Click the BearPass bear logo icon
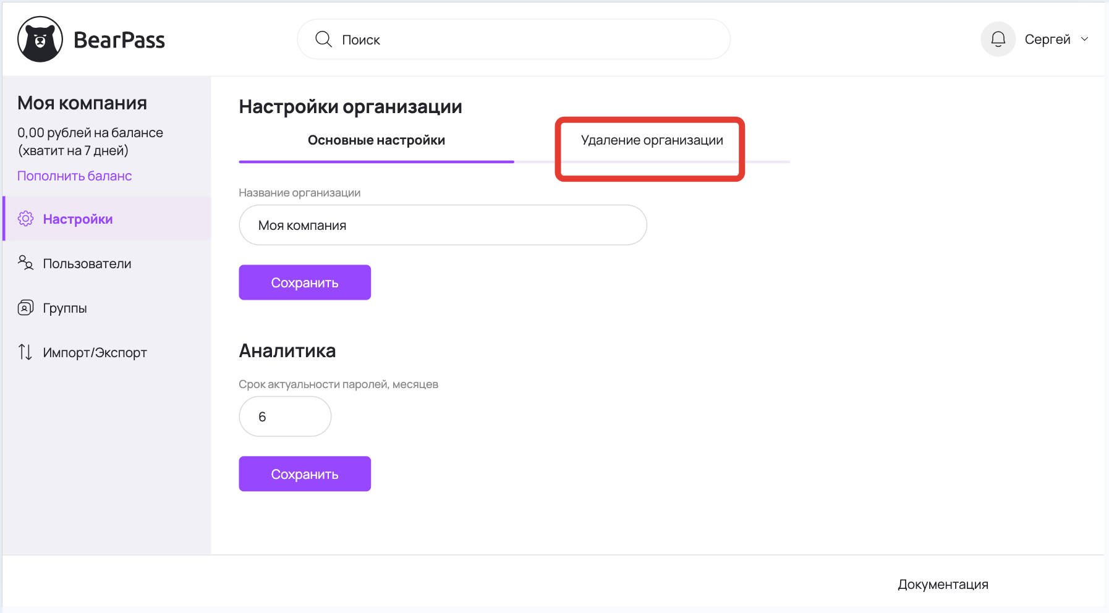The width and height of the screenshot is (1109, 613). click(x=40, y=40)
